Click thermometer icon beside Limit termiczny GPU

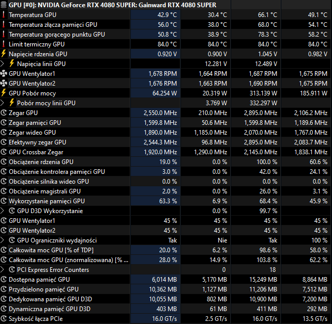pos(4,44)
